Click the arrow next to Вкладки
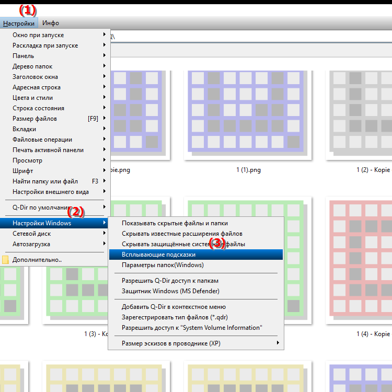Image resolution: width=392 pixels, height=392 pixels. coord(104,129)
